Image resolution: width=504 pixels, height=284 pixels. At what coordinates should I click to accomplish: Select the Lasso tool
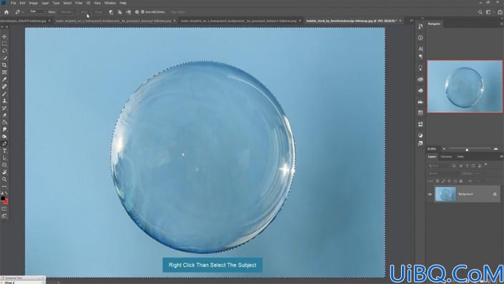tap(4, 51)
